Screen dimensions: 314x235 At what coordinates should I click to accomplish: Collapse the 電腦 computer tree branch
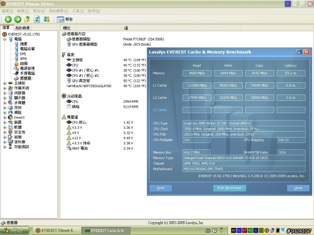[x=5, y=39]
